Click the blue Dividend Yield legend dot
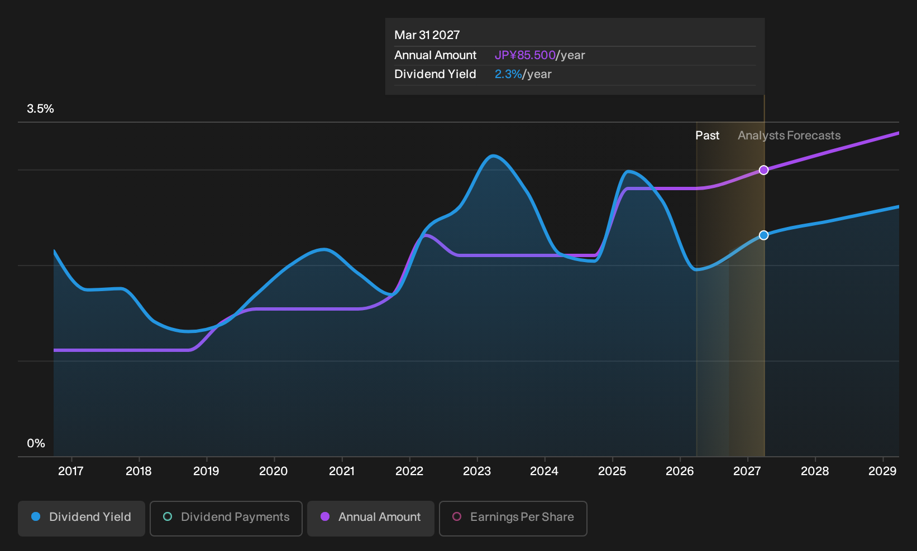Image resolution: width=917 pixels, height=551 pixels. [x=36, y=516]
